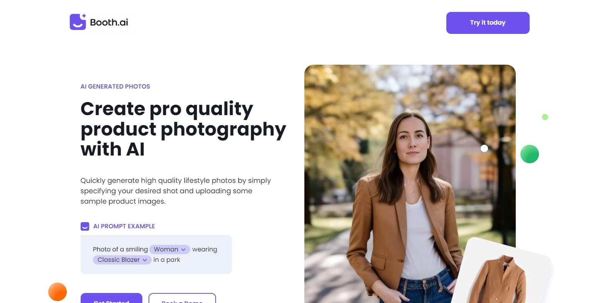Click the white dot on the photo
This screenshot has width=596, height=303.
click(x=485, y=149)
